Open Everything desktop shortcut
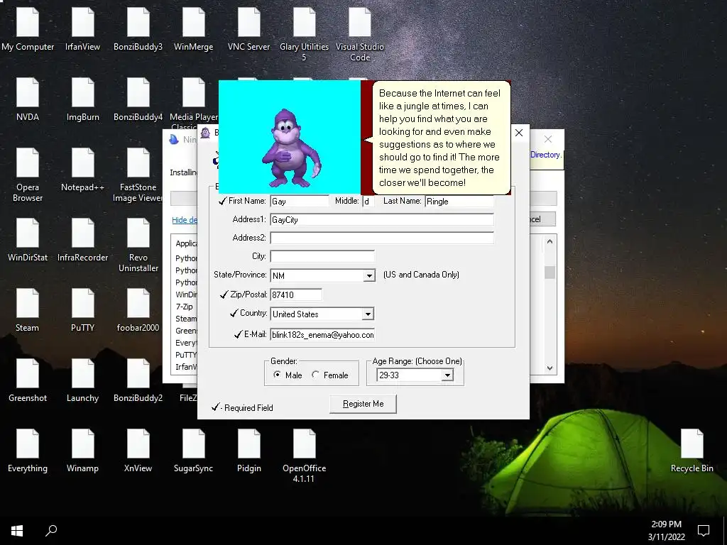 click(x=28, y=451)
